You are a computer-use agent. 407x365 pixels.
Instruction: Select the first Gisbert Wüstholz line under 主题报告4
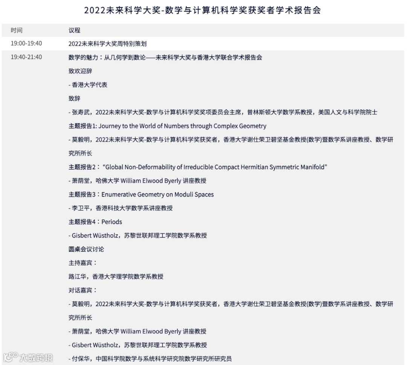tap(138, 236)
